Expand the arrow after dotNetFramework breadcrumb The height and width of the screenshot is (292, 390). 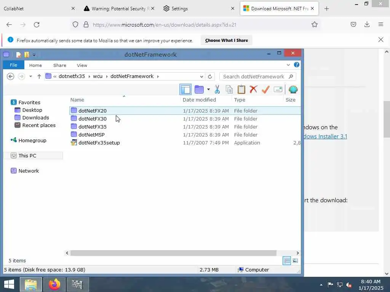158,76
